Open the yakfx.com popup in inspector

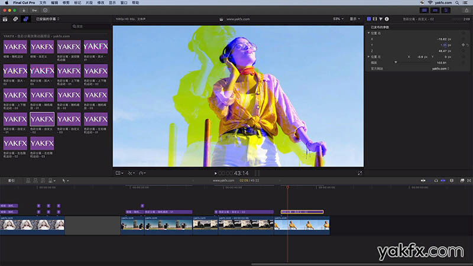tap(440, 69)
